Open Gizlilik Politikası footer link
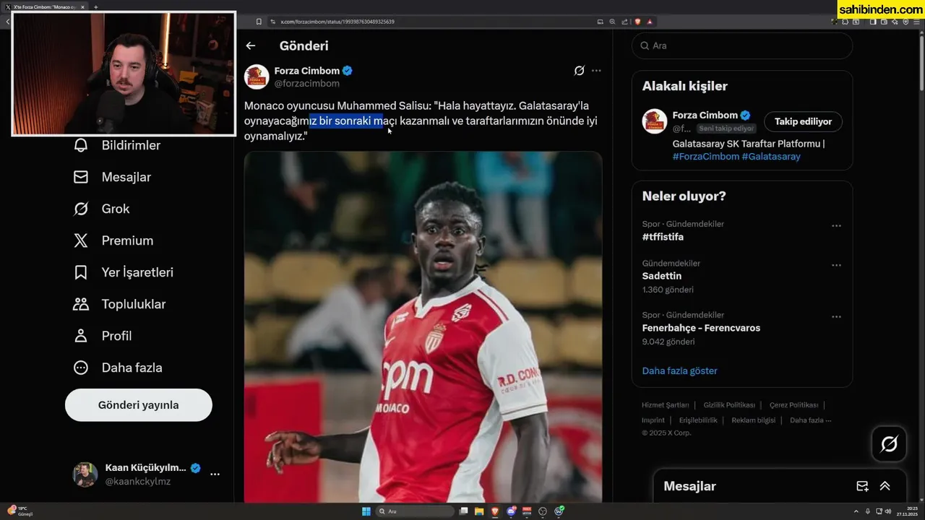The width and height of the screenshot is (925, 520). coord(729,405)
